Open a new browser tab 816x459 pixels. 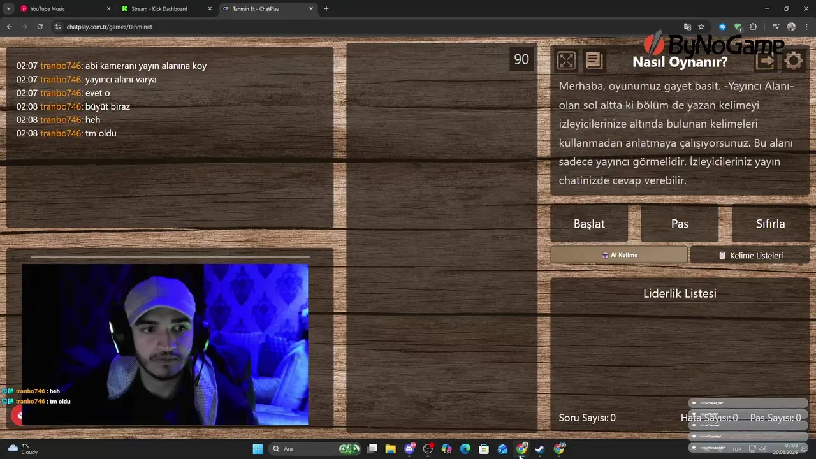326,9
